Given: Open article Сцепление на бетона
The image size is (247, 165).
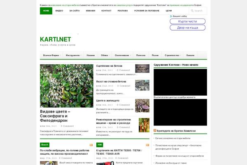Looking at the screenshot, I should click(x=109, y=66).
